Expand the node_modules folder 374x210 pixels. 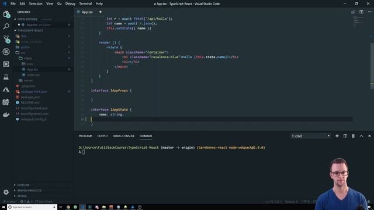coord(31,41)
